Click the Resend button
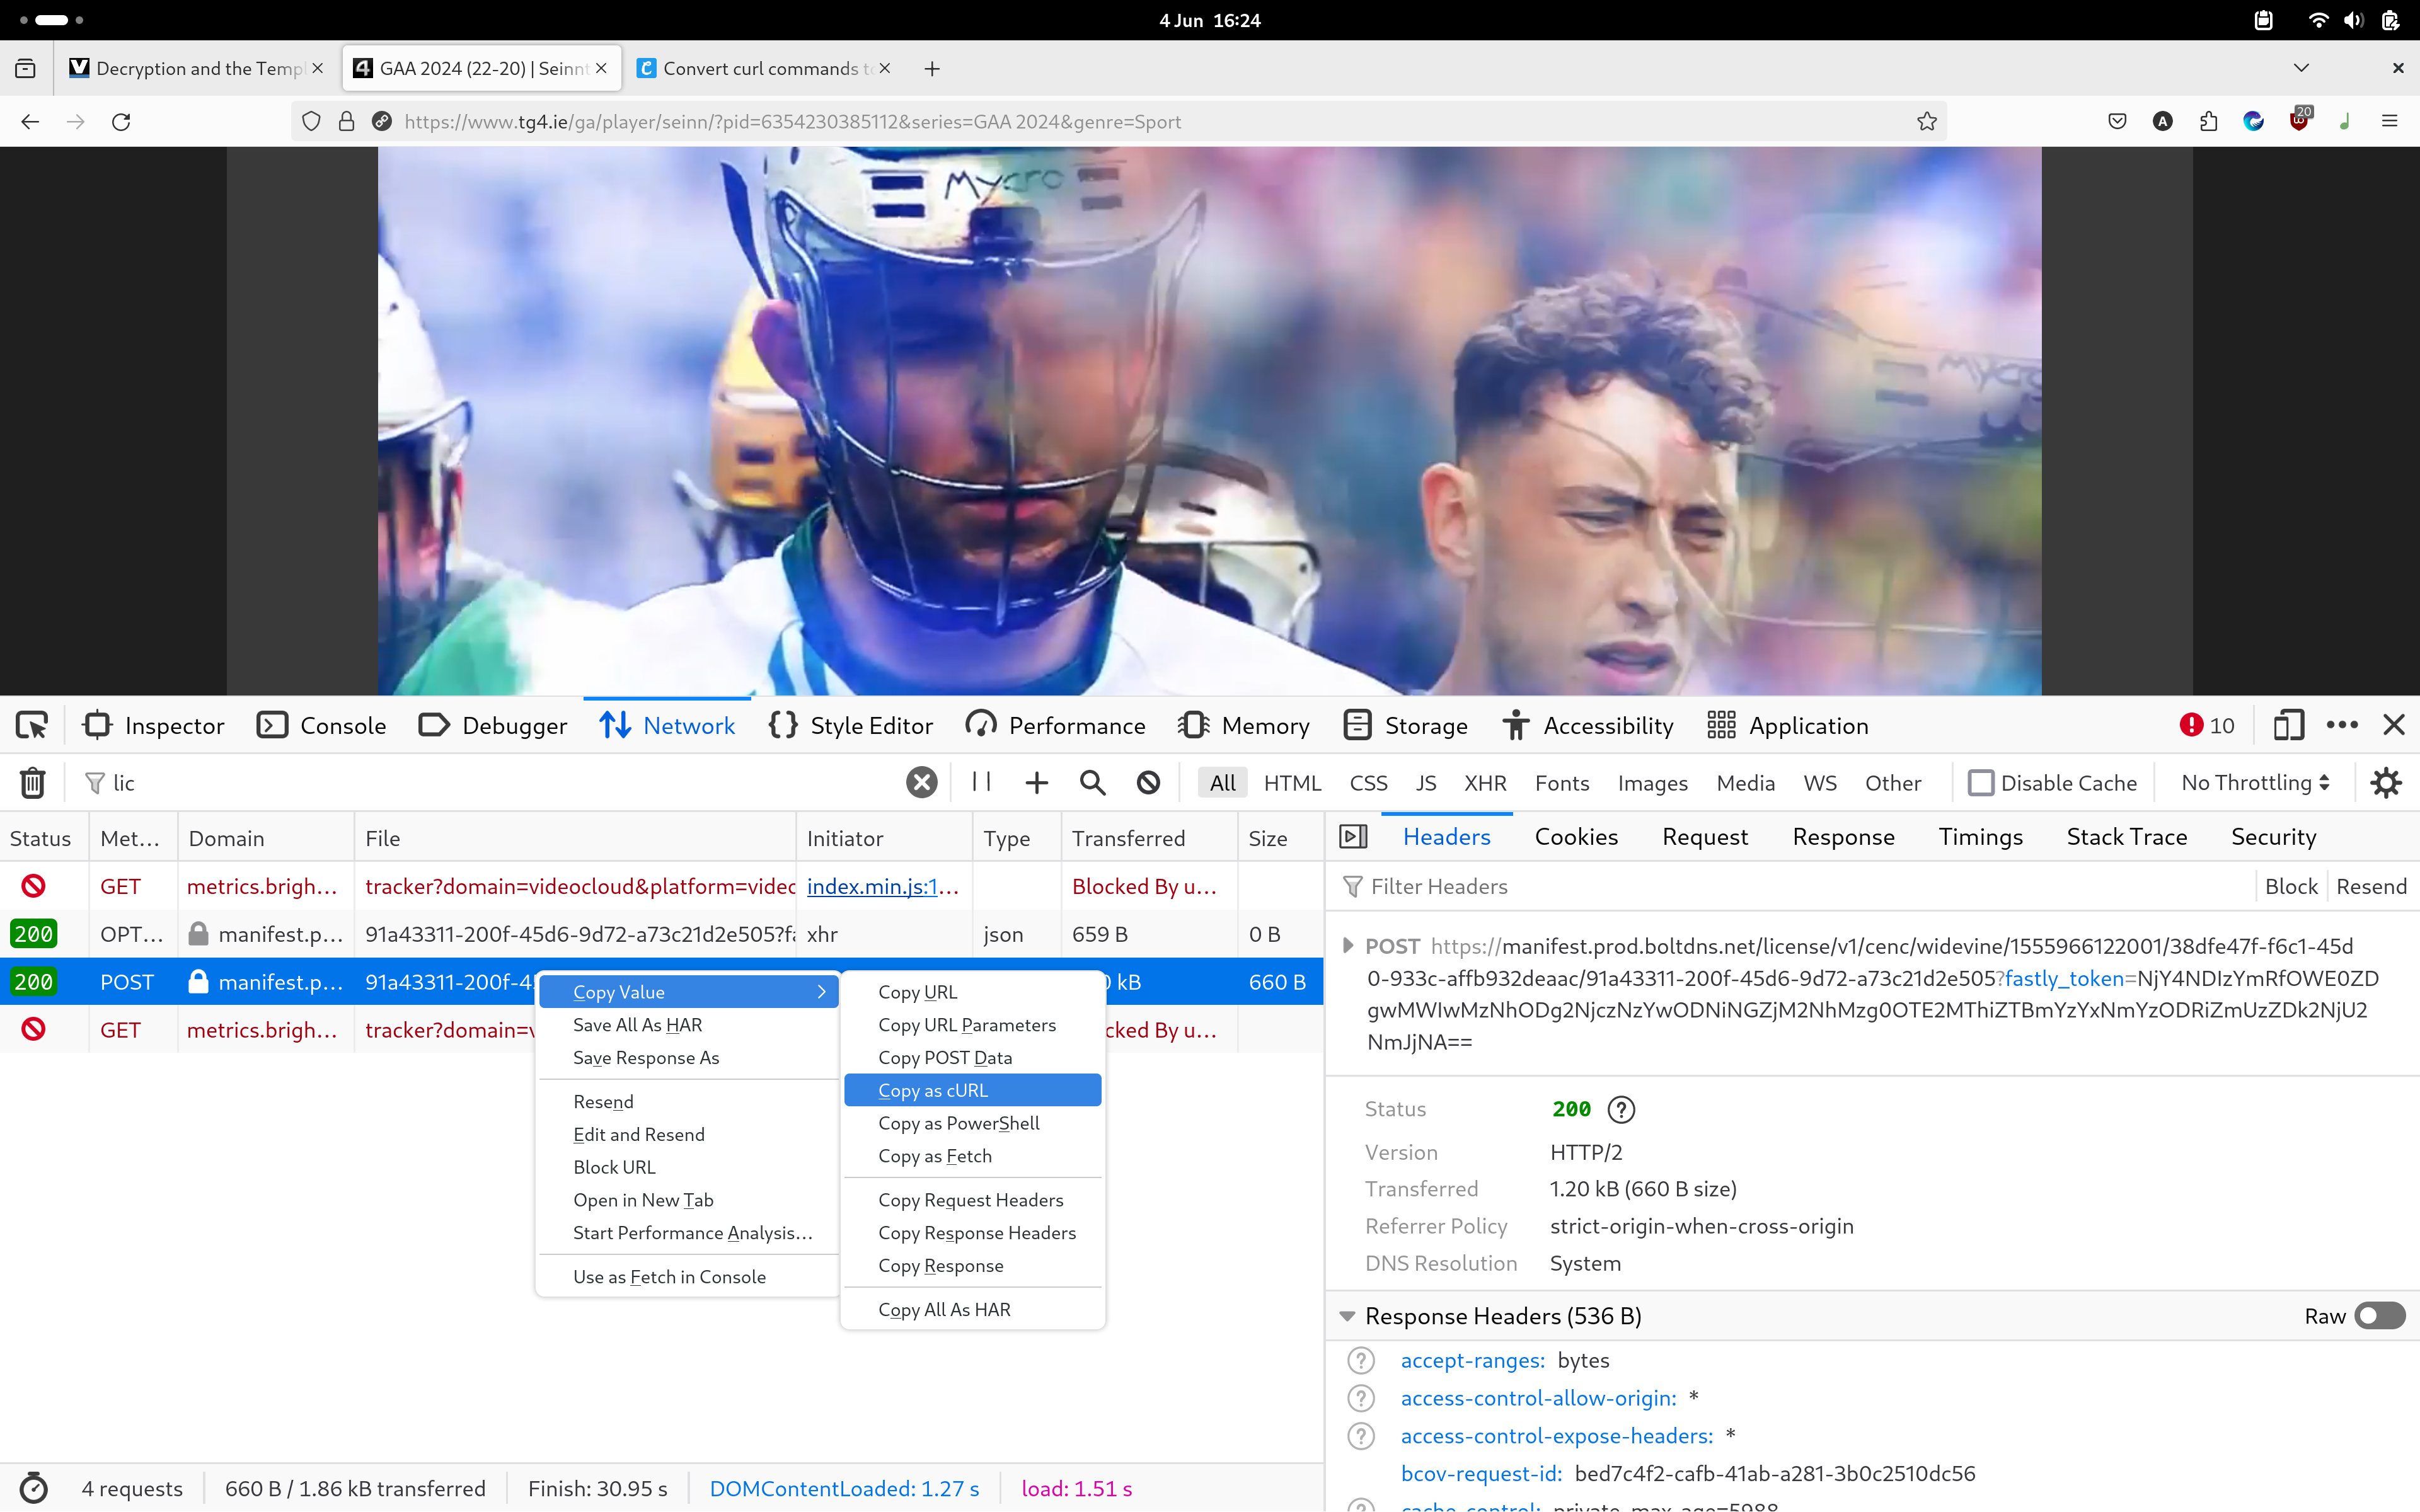 (x=2370, y=887)
